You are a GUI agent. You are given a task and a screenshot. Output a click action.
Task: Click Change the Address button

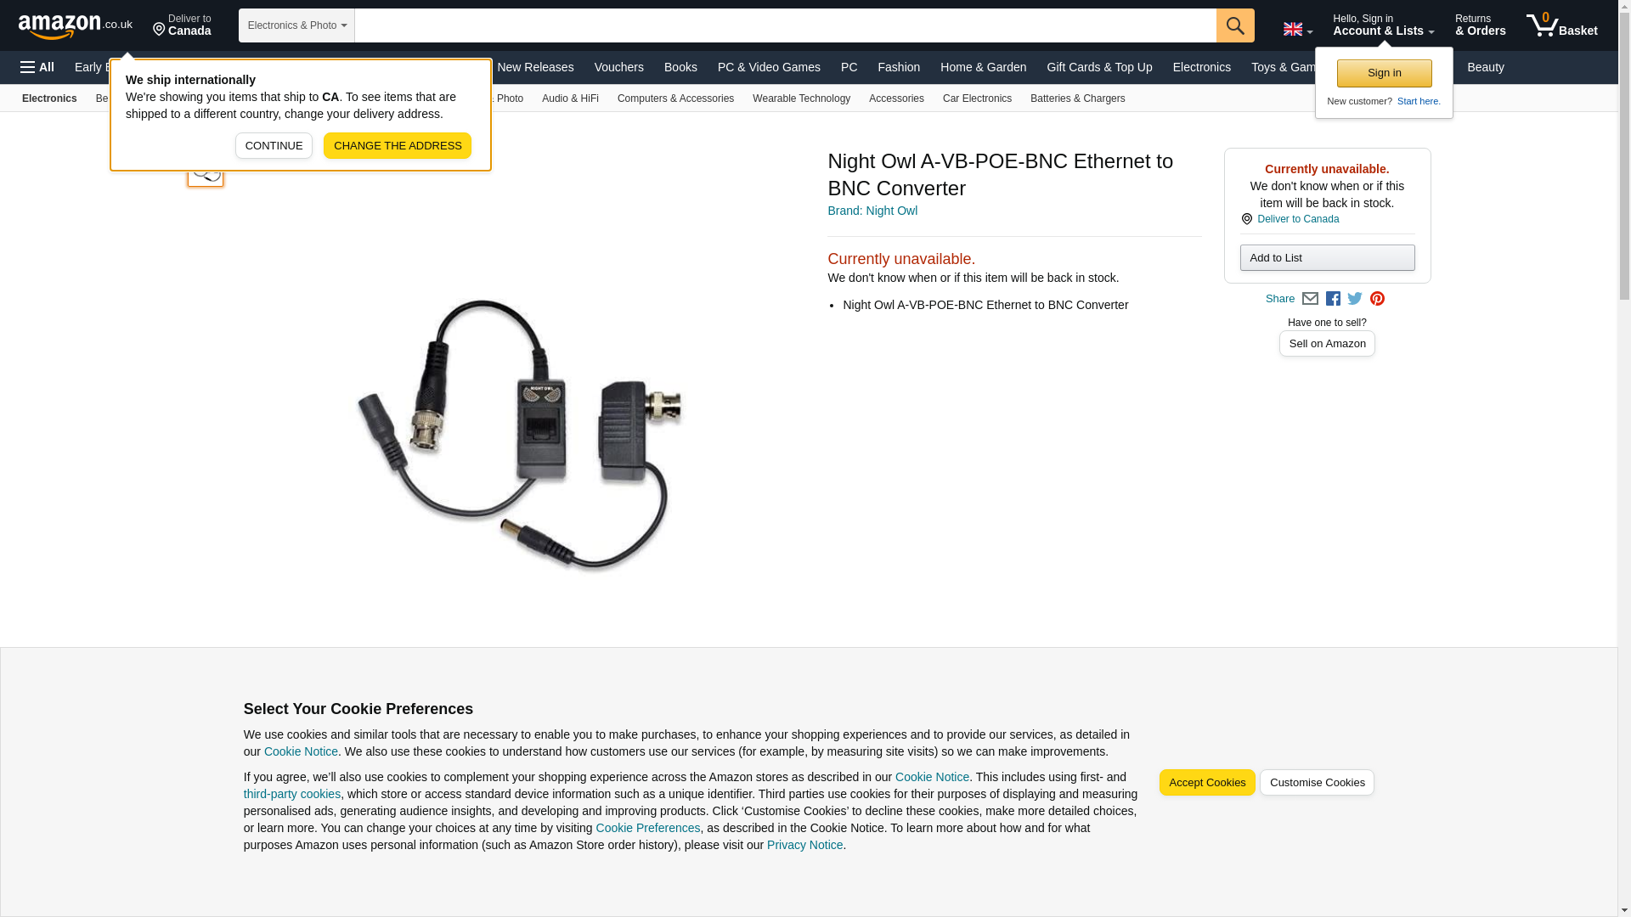click(398, 146)
